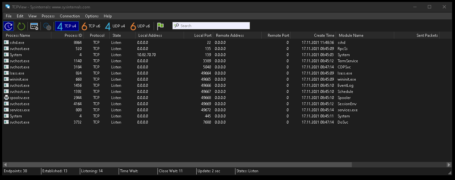
Task: Click the horizontal scrollbar left arrow
Action: 5,165
